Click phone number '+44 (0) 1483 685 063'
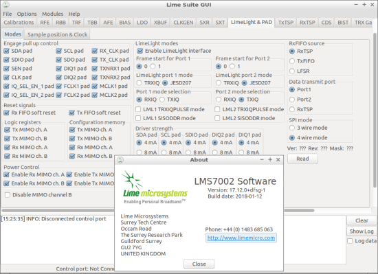 point(248,229)
